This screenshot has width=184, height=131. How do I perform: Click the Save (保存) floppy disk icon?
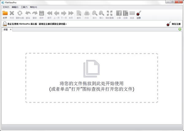click(x=41, y=13)
